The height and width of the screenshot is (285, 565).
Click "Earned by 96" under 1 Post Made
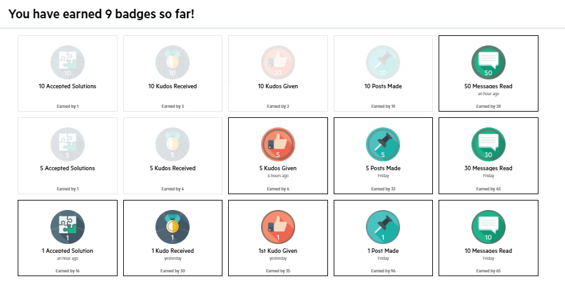(383, 271)
